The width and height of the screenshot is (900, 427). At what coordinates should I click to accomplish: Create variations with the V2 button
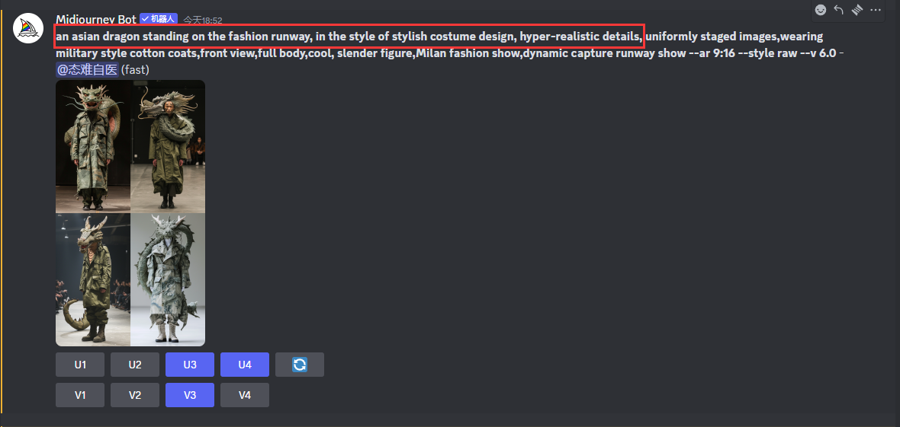tap(135, 395)
